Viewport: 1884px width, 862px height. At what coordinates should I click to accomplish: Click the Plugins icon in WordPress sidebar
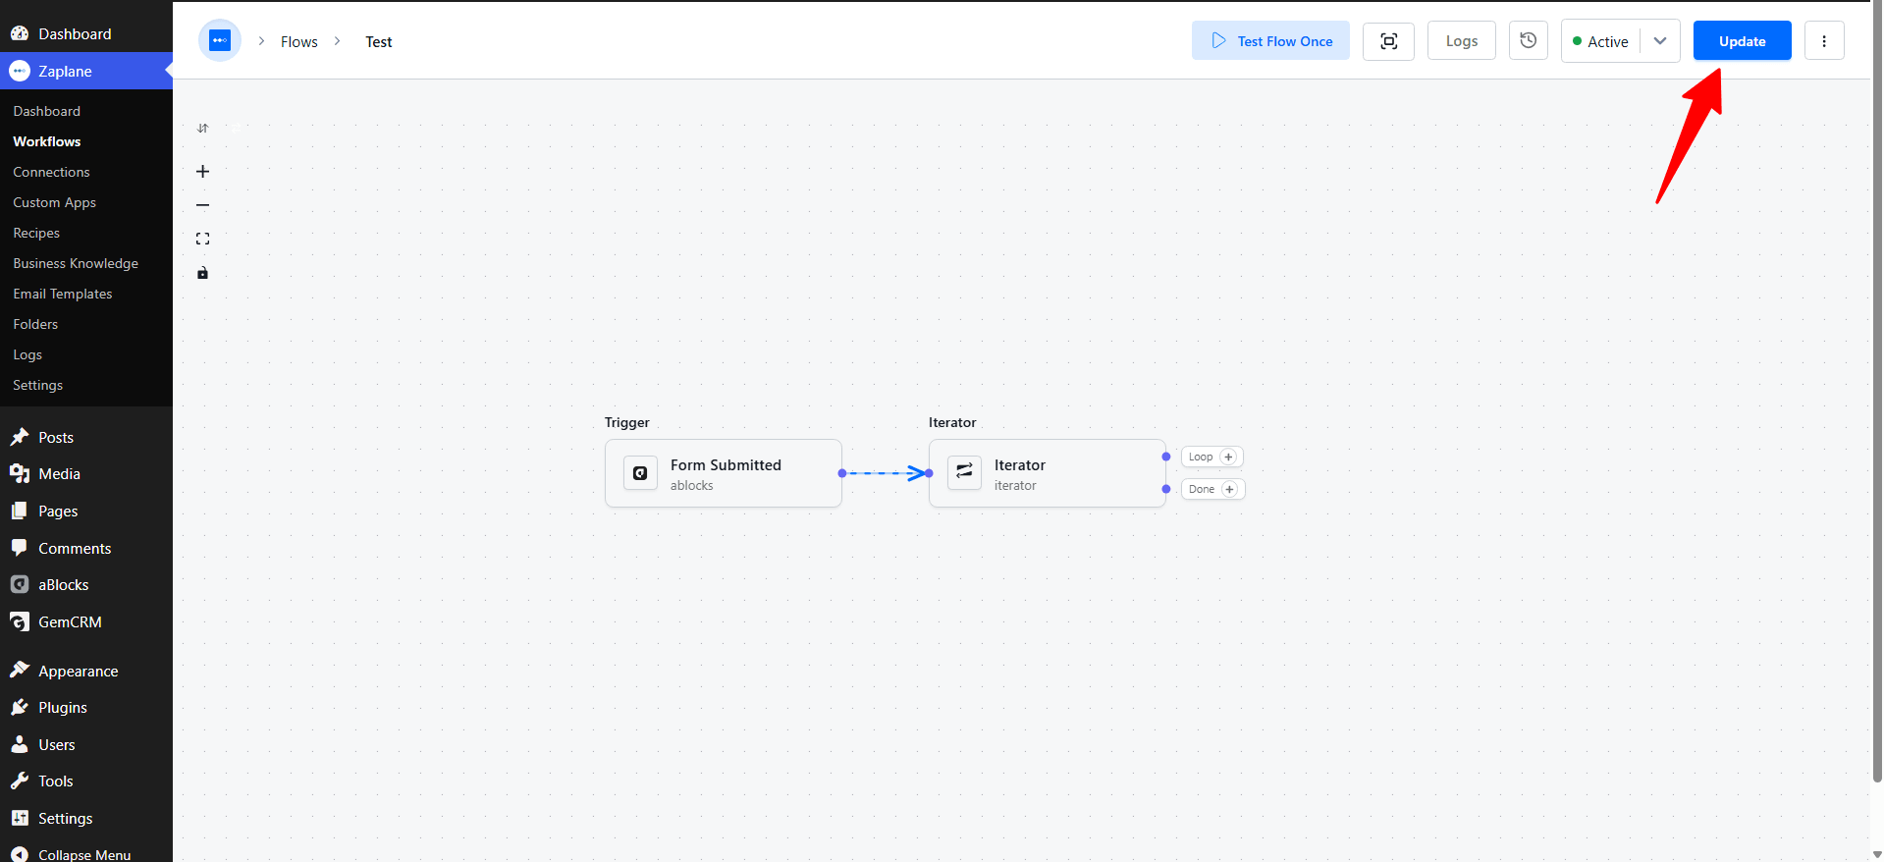tap(20, 707)
